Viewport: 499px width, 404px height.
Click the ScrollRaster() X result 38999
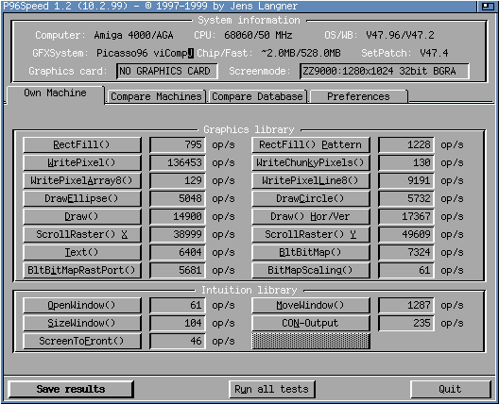tap(178, 235)
